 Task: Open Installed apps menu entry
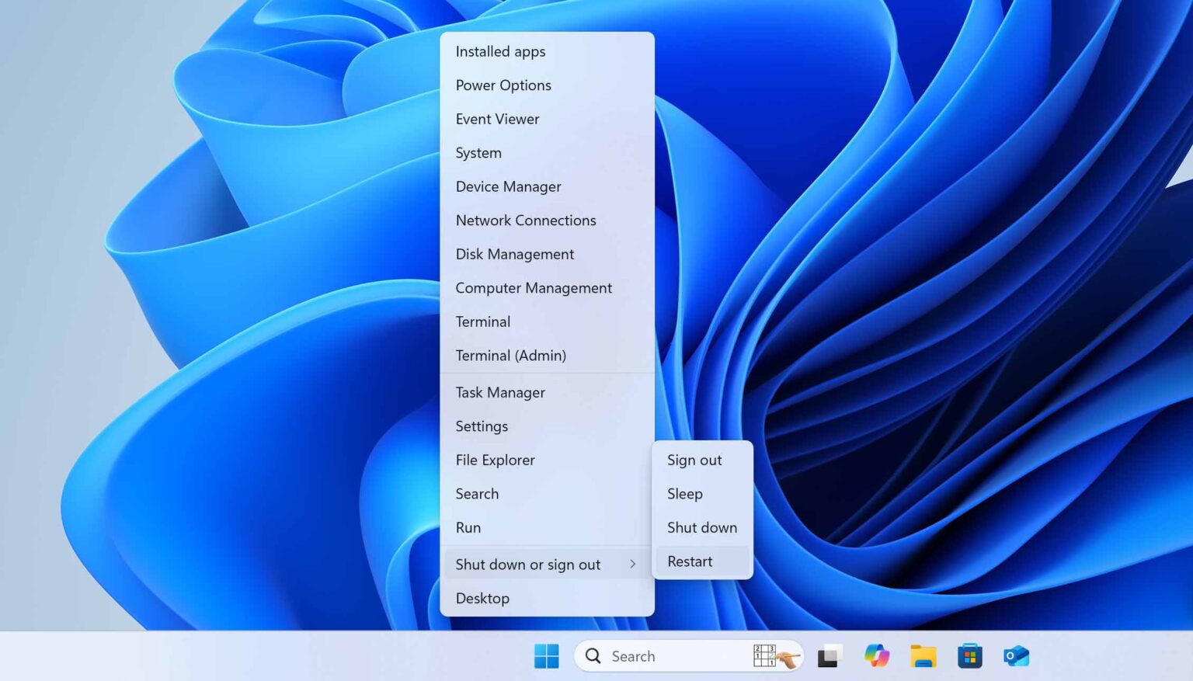500,52
